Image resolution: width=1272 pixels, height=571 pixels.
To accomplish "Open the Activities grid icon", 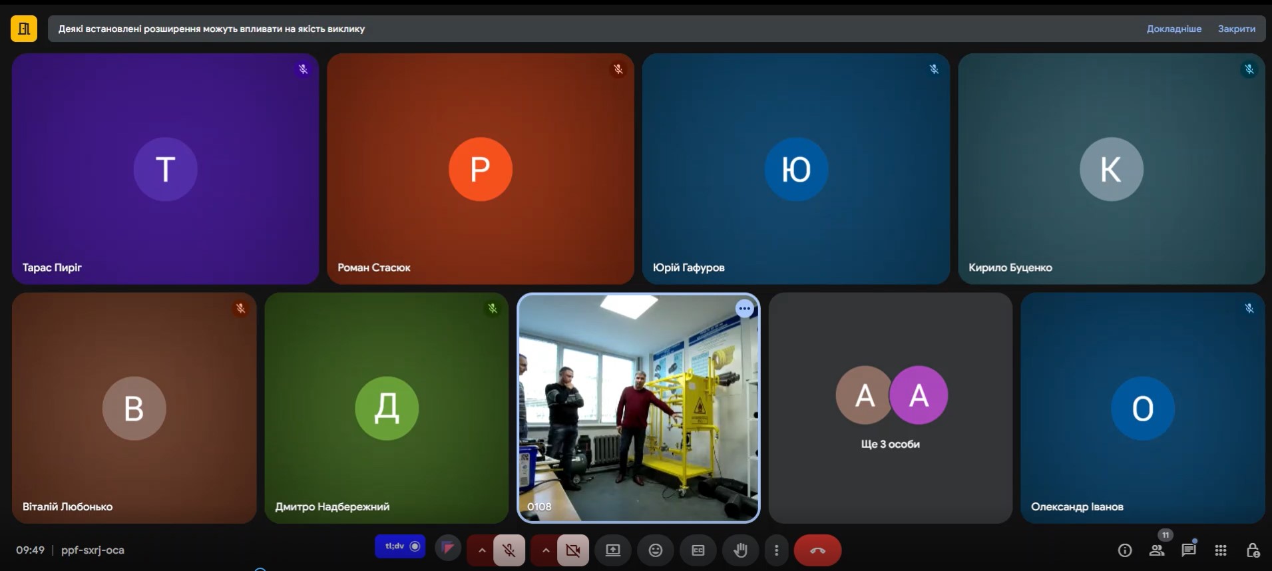I will [x=1220, y=550].
